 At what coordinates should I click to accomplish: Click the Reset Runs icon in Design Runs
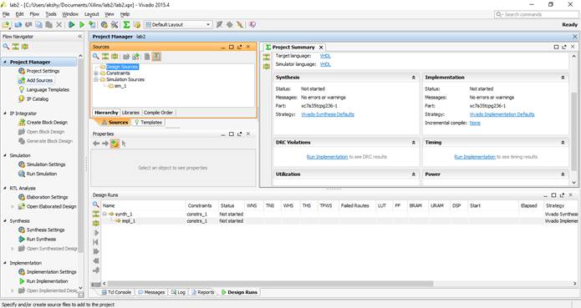pyautogui.click(x=96, y=242)
